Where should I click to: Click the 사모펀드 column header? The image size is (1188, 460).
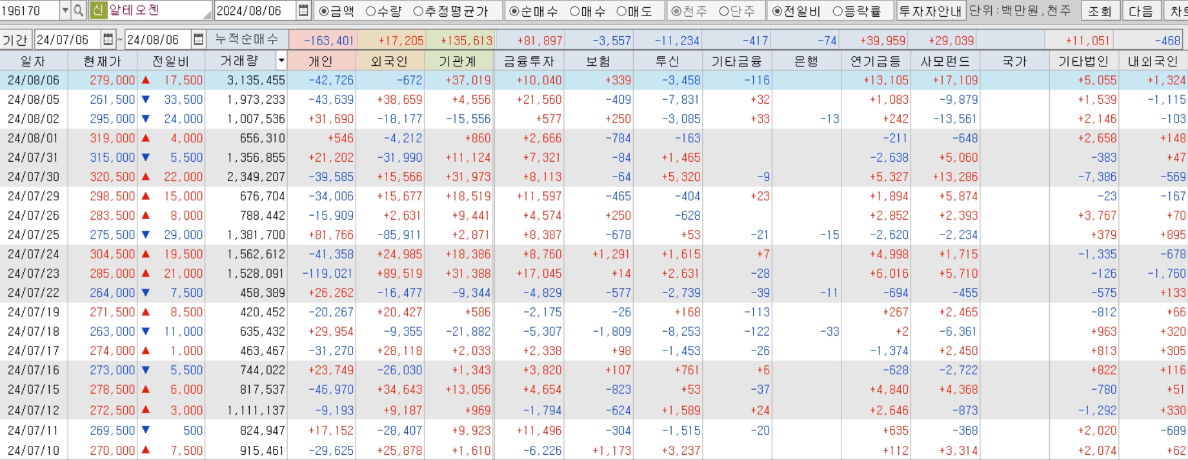tap(945, 61)
